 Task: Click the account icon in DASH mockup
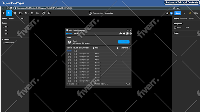click(131, 34)
